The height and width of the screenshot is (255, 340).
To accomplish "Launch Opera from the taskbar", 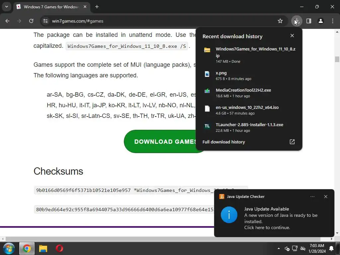I will point(59,248).
